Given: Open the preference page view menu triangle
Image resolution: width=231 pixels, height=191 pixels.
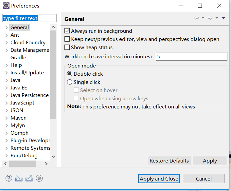Looking at the screenshot, I should click(223, 18).
